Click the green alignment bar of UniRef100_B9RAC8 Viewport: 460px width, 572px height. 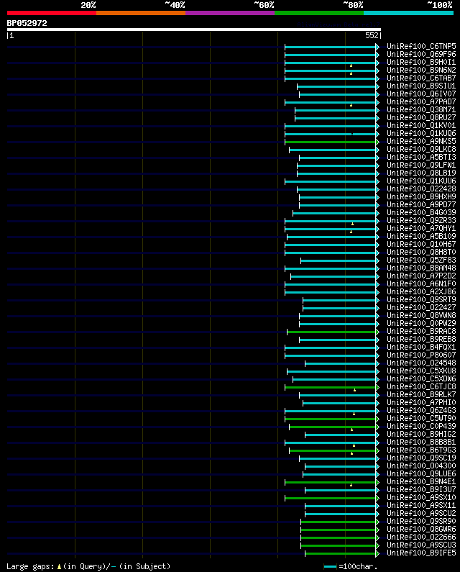pos(331,332)
